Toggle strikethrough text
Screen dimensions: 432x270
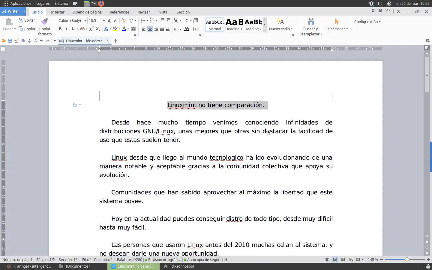(82, 29)
